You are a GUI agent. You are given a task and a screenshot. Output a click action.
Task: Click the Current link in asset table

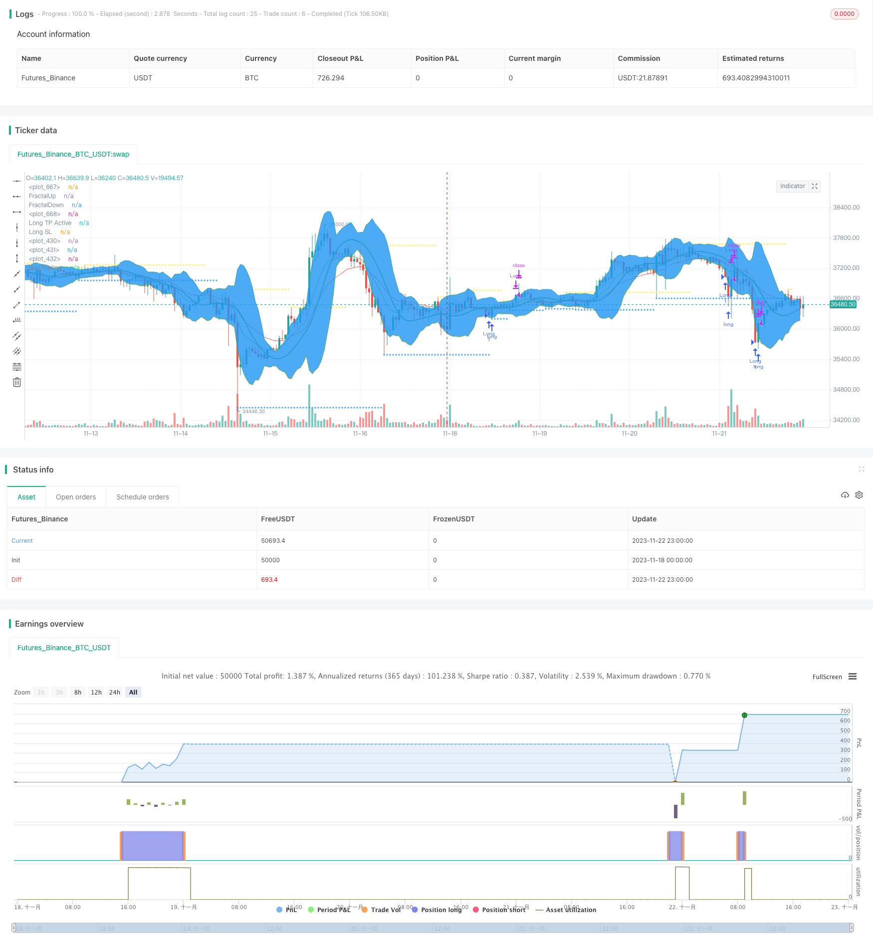coord(22,541)
